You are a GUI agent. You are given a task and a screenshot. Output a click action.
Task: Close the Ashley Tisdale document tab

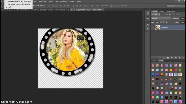68,10
